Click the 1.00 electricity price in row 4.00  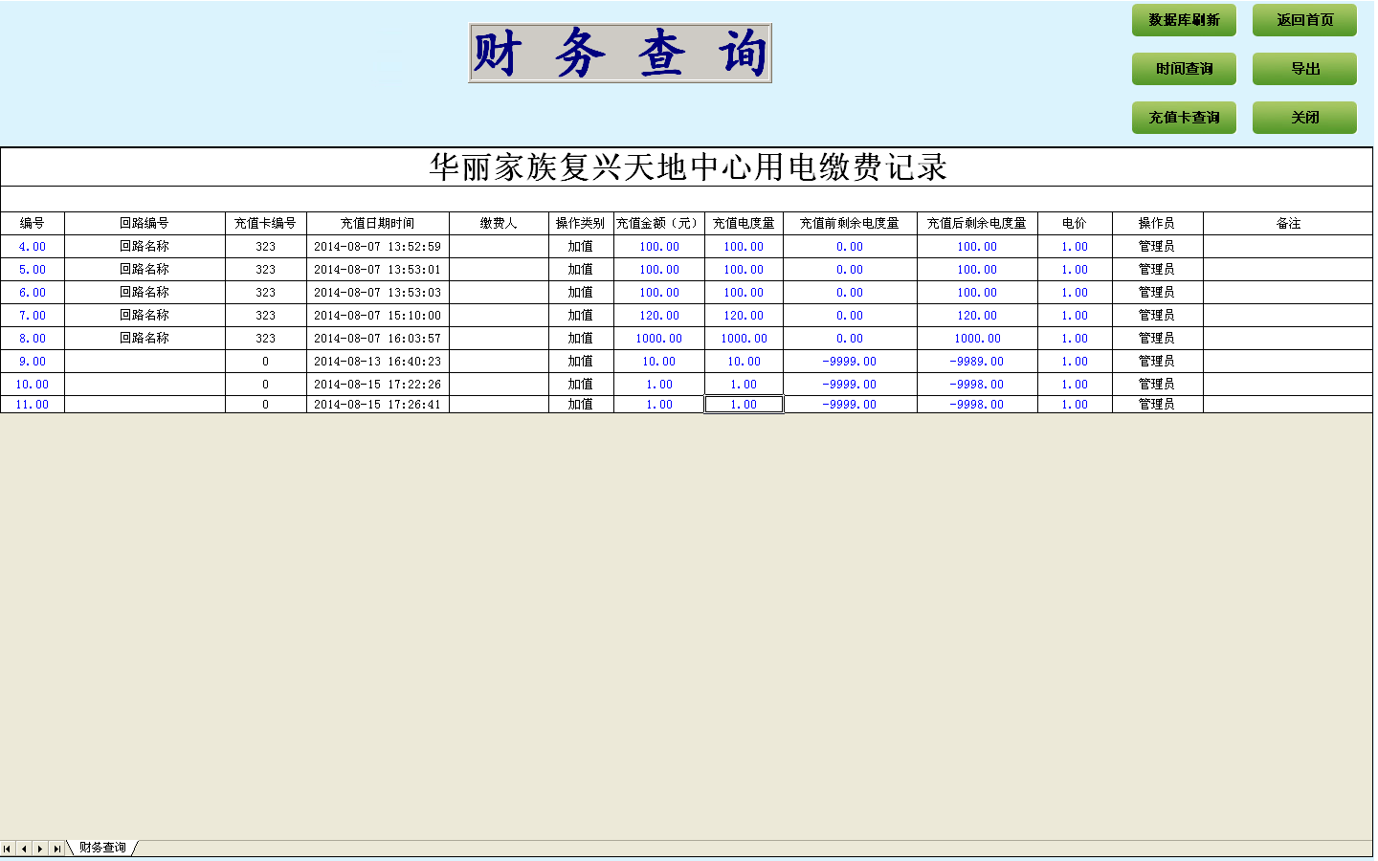click(1075, 247)
